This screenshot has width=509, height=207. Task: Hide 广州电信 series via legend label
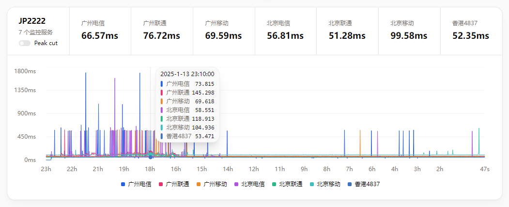(x=139, y=184)
